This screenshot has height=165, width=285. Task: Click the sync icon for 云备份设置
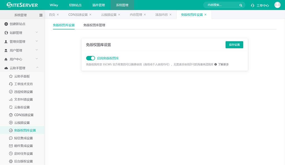11,107
